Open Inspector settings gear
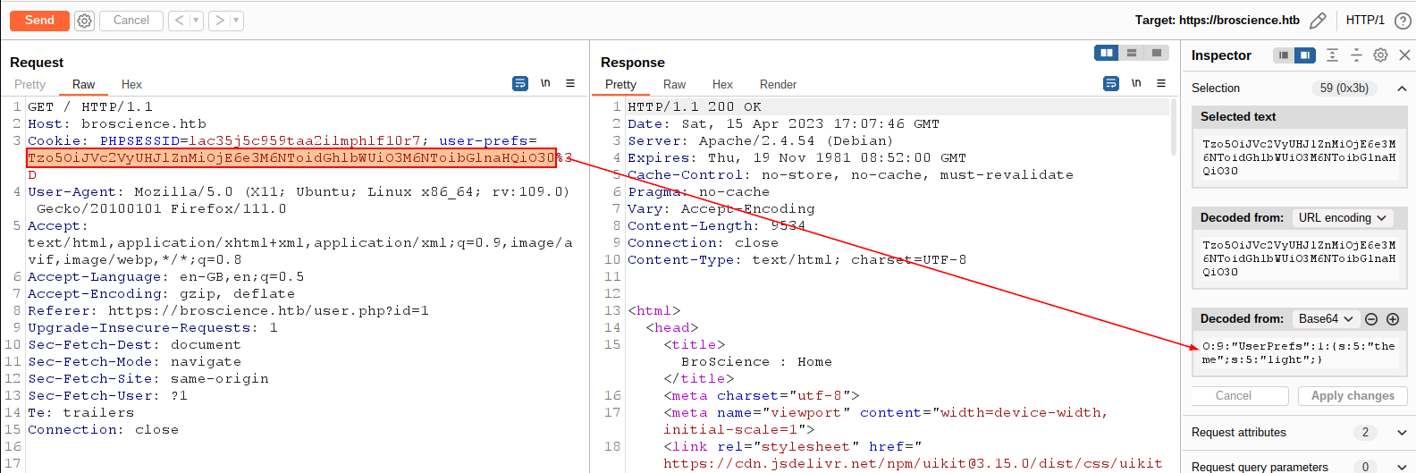The width and height of the screenshot is (1416, 473). [1380, 55]
